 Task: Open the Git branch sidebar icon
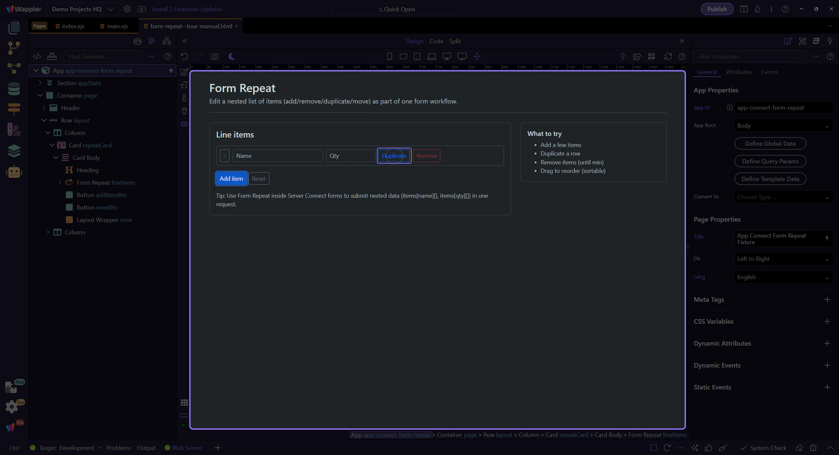pyautogui.click(x=14, y=48)
